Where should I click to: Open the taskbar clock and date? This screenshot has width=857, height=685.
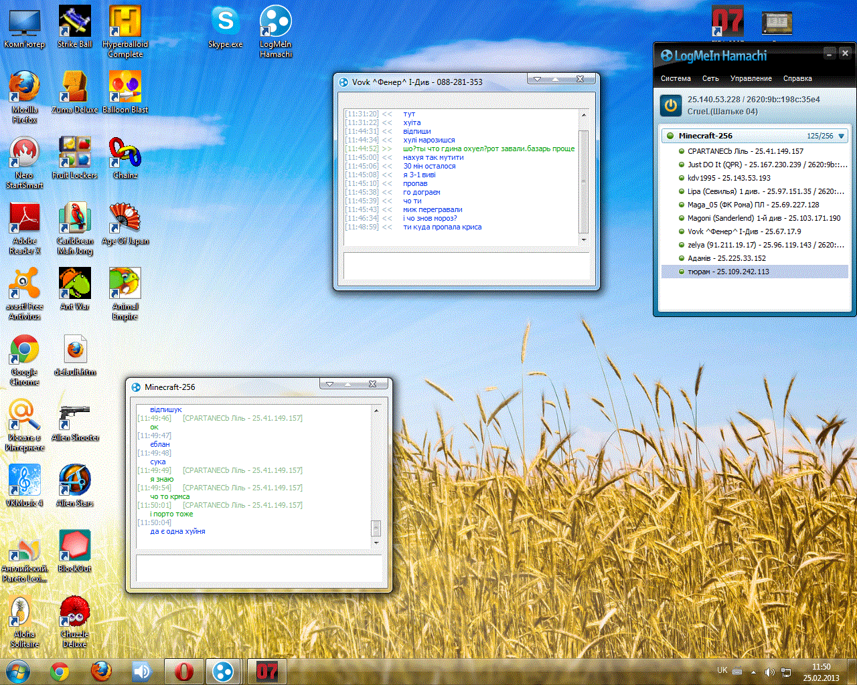(821, 672)
